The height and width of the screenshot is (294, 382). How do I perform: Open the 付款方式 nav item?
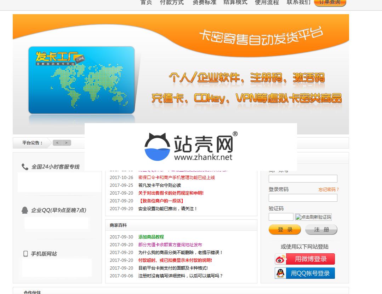click(172, 2)
